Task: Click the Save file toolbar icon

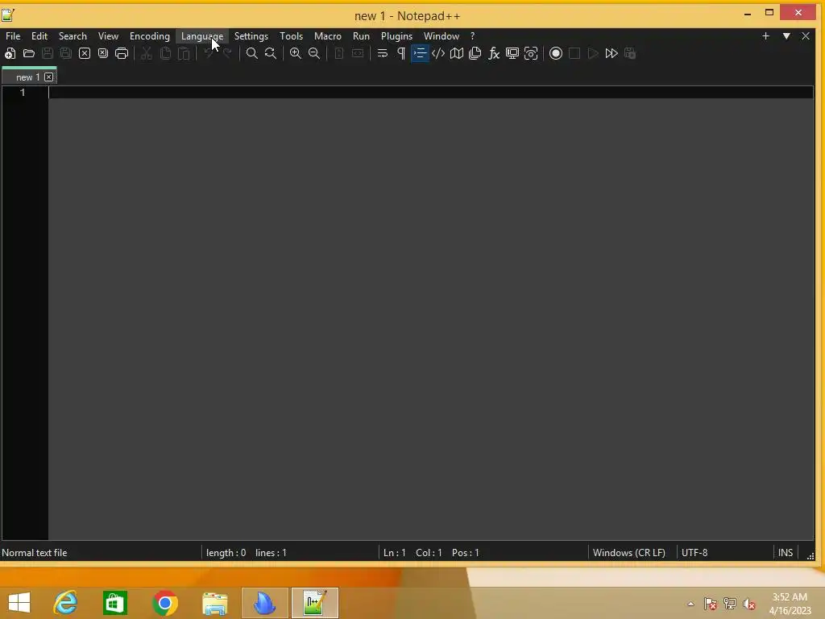Action: (x=48, y=53)
